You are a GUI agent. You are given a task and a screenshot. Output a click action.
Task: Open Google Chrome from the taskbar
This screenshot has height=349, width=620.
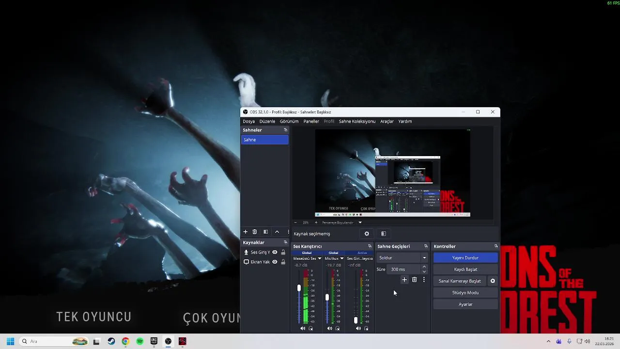tap(125, 341)
